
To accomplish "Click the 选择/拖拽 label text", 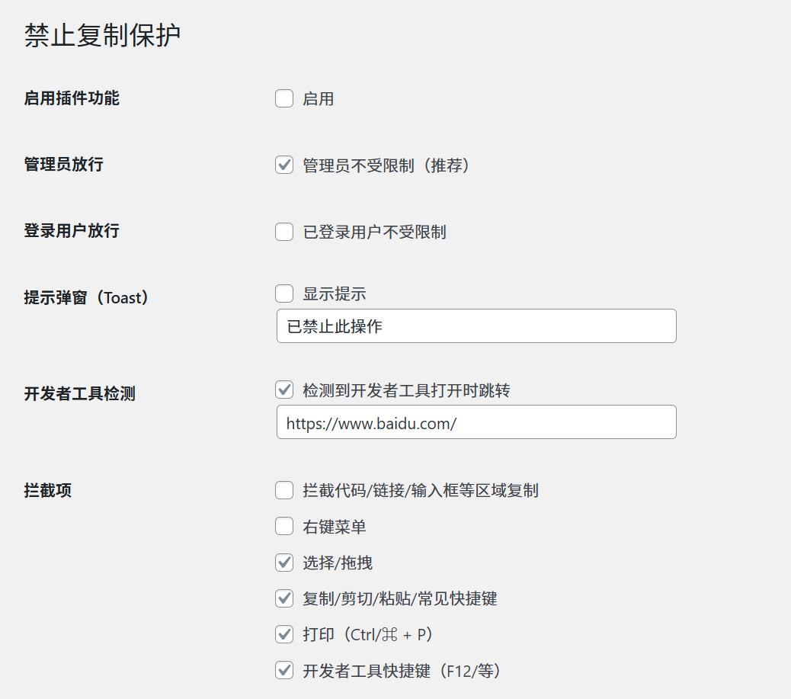I will coord(334,563).
